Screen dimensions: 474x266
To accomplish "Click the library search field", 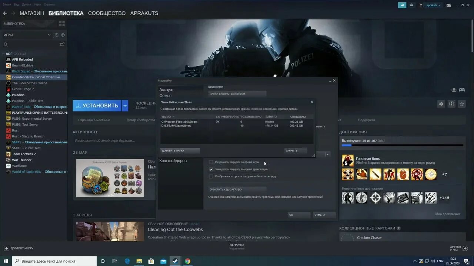I will click(31, 44).
